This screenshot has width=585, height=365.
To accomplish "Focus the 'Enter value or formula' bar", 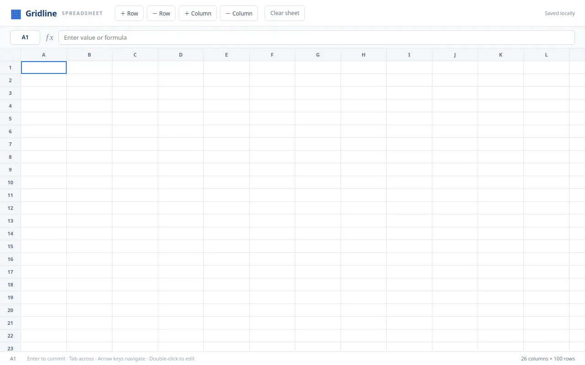I will pyautogui.click(x=317, y=37).
